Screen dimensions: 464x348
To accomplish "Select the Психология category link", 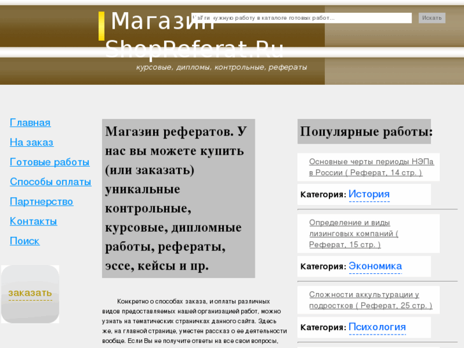I will [x=377, y=328].
